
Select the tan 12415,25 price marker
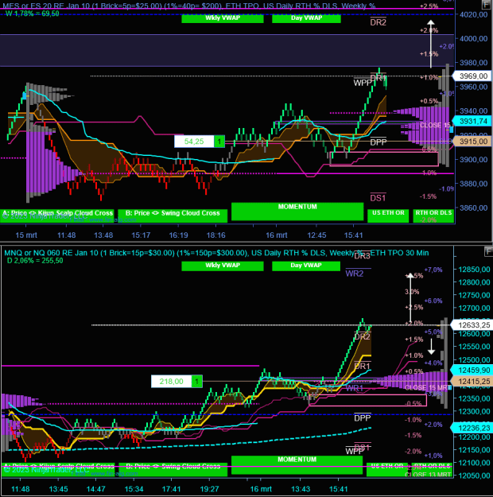click(472, 382)
